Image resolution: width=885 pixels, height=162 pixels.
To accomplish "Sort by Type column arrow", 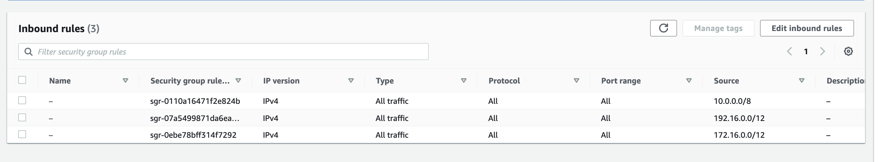I will click(x=464, y=81).
